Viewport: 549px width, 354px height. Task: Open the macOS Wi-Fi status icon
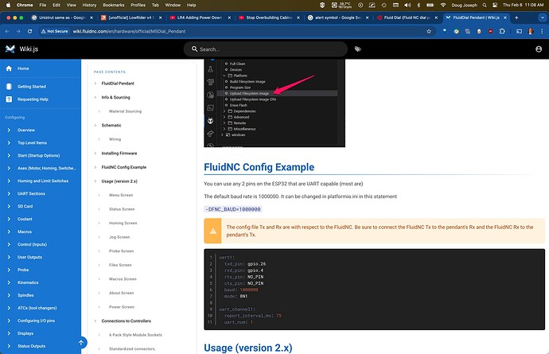click(x=443, y=5)
